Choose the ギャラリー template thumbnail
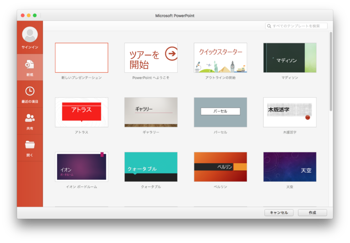This screenshot has height=243, width=350. [x=151, y=112]
